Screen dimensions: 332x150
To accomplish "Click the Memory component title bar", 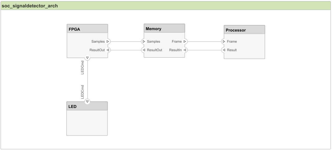I will point(164,28).
